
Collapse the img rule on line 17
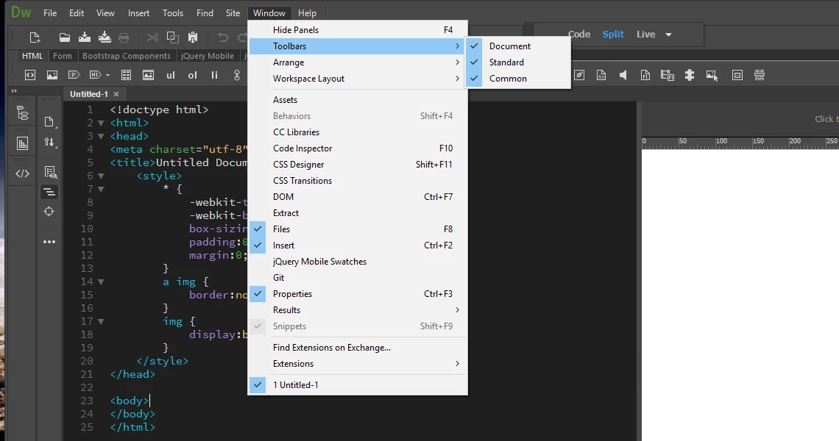(101, 321)
